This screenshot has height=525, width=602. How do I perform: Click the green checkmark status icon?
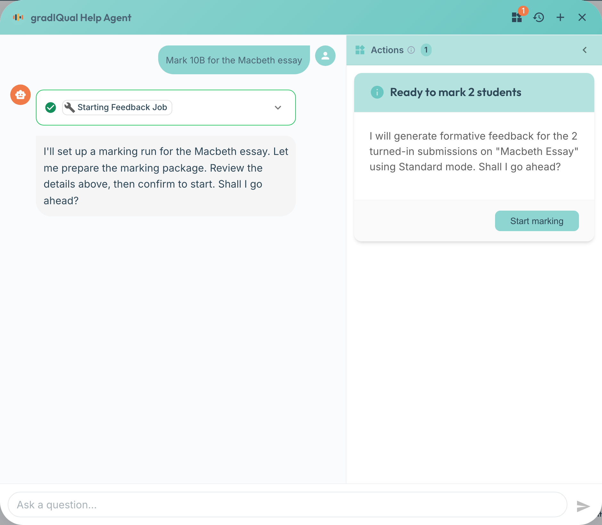51,108
